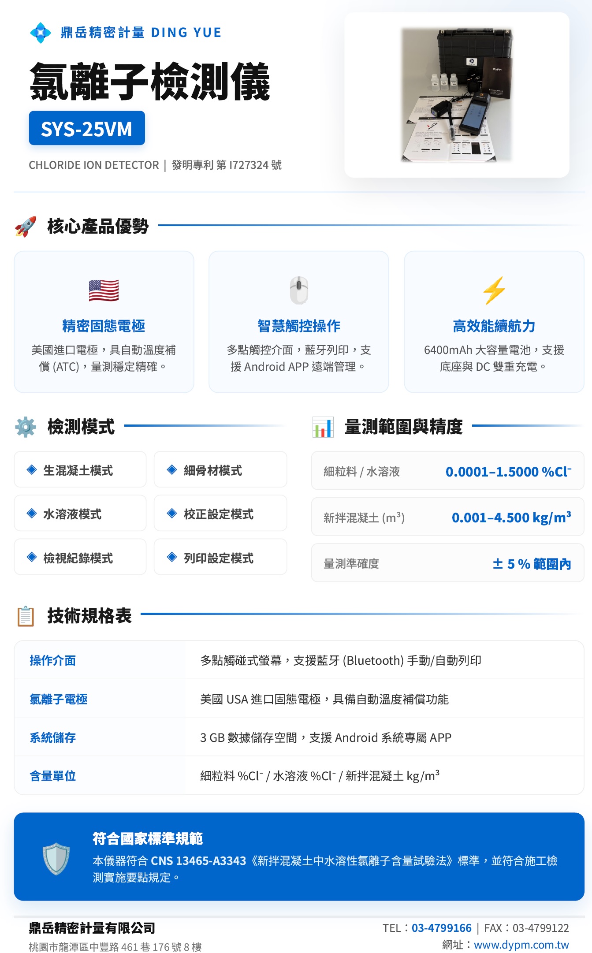Image resolution: width=592 pixels, height=953 pixels.
Task: Click the 細粒料 / 水溶液 range label
Action: 361,472
